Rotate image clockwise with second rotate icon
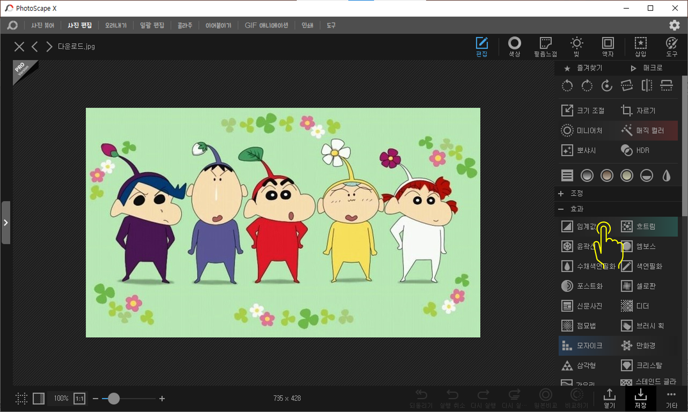This screenshot has height=412, width=688. (x=587, y=86)
